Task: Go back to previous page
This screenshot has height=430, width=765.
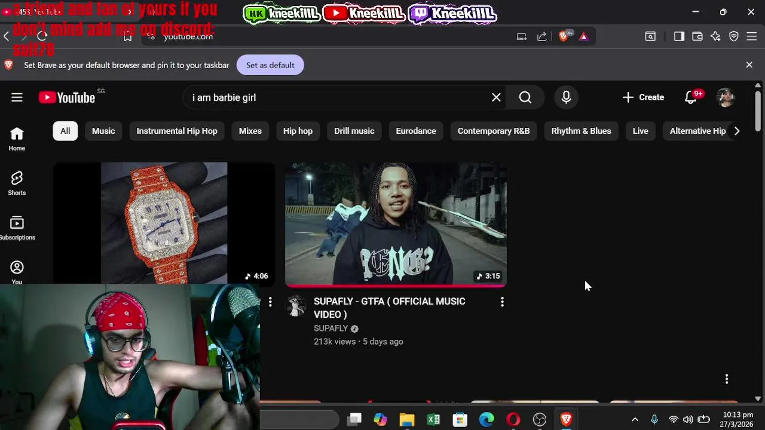Action: [x=6, y=36]
